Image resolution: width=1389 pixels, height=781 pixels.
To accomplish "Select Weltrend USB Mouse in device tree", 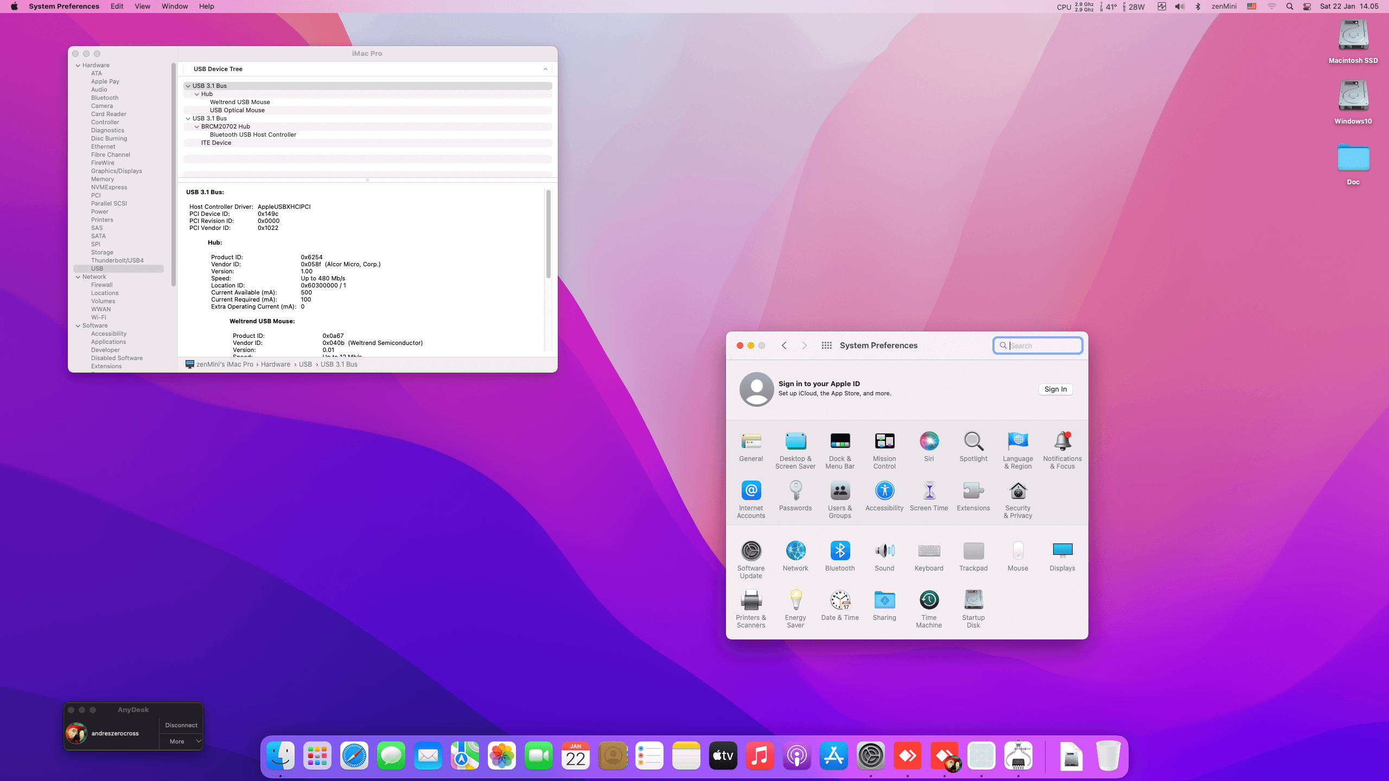I will pyautogui.click(x=240, y=102).
